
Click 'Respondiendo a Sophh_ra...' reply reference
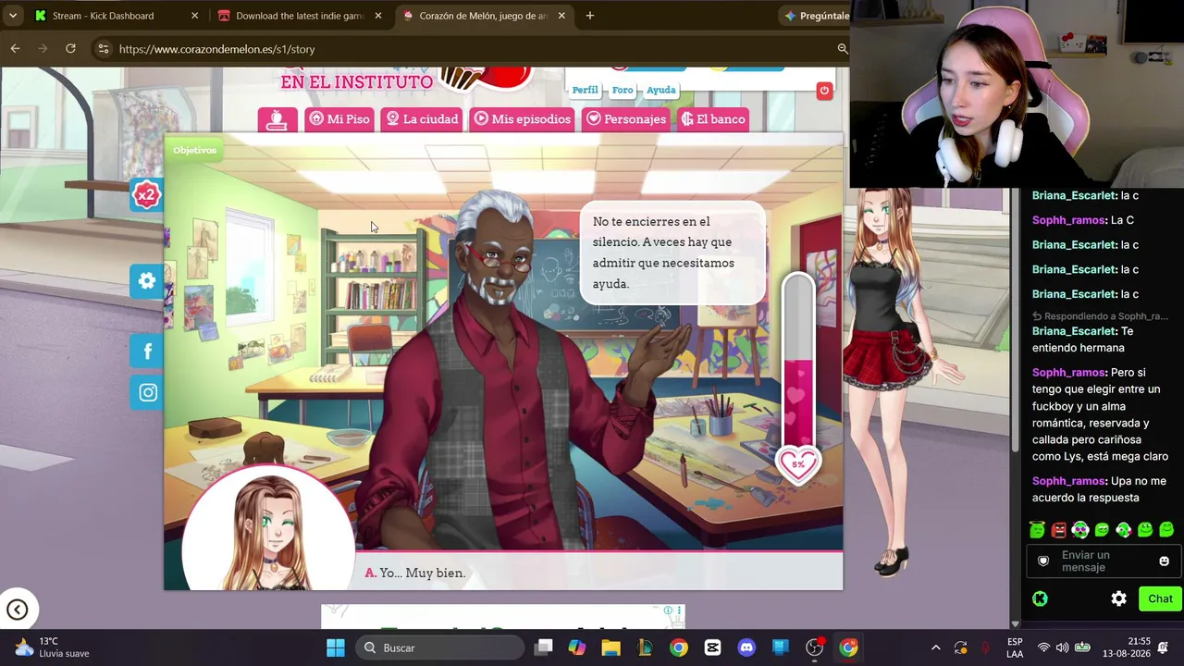point(1101,316)
